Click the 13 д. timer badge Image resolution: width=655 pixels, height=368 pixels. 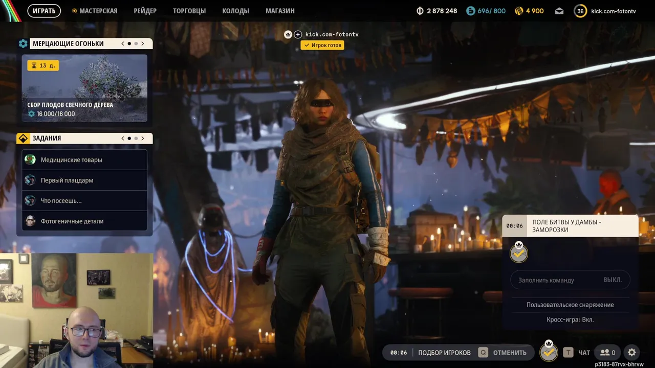(x=43, y=65)
